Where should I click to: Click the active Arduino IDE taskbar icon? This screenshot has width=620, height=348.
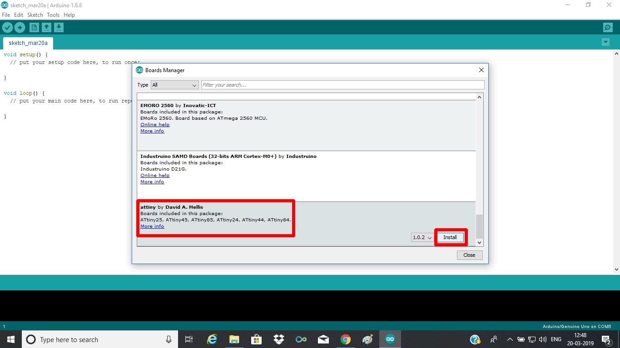pyautogui.click(x=390, y=339)
